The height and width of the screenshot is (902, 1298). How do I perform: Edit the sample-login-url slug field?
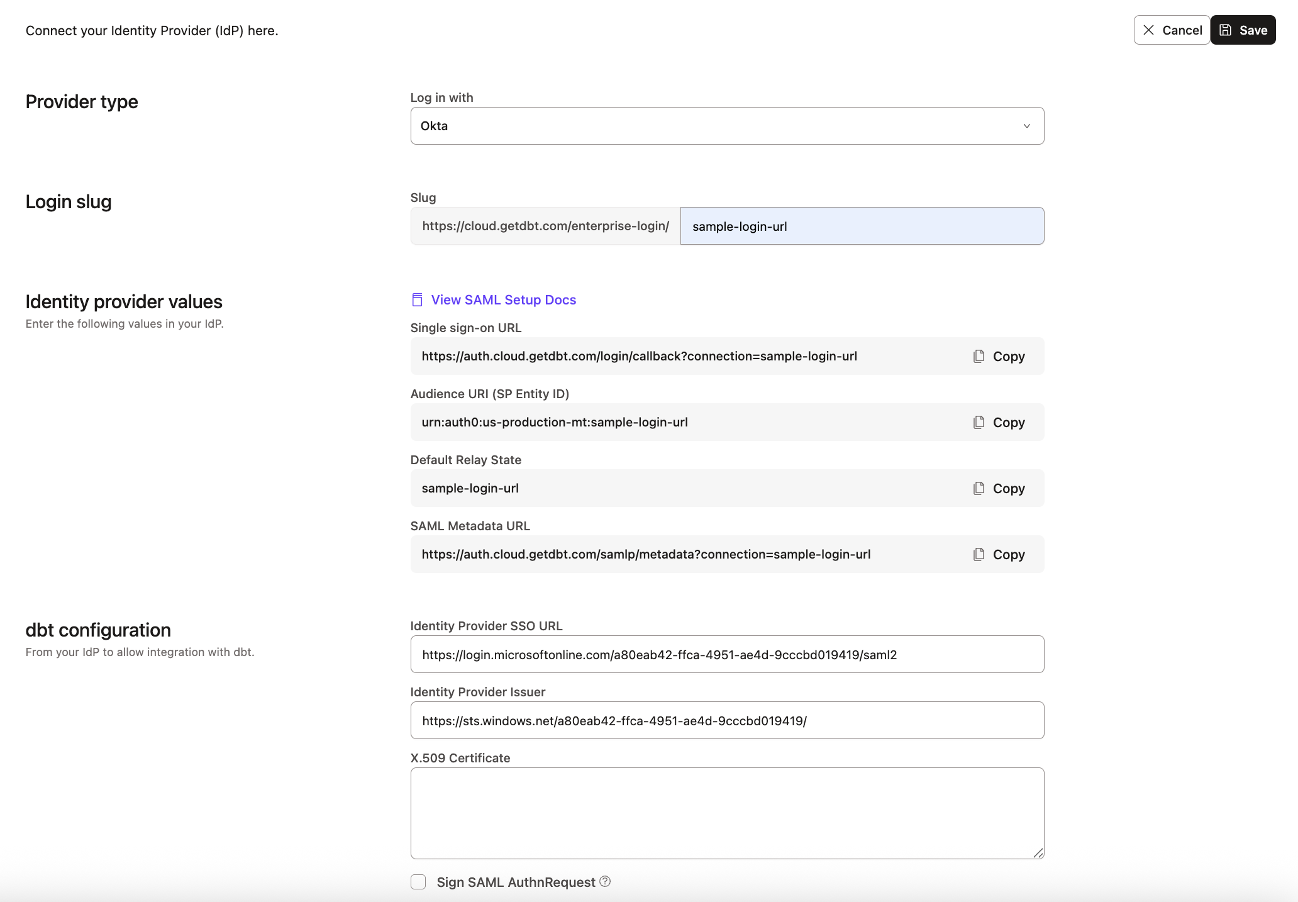(862, 226)
